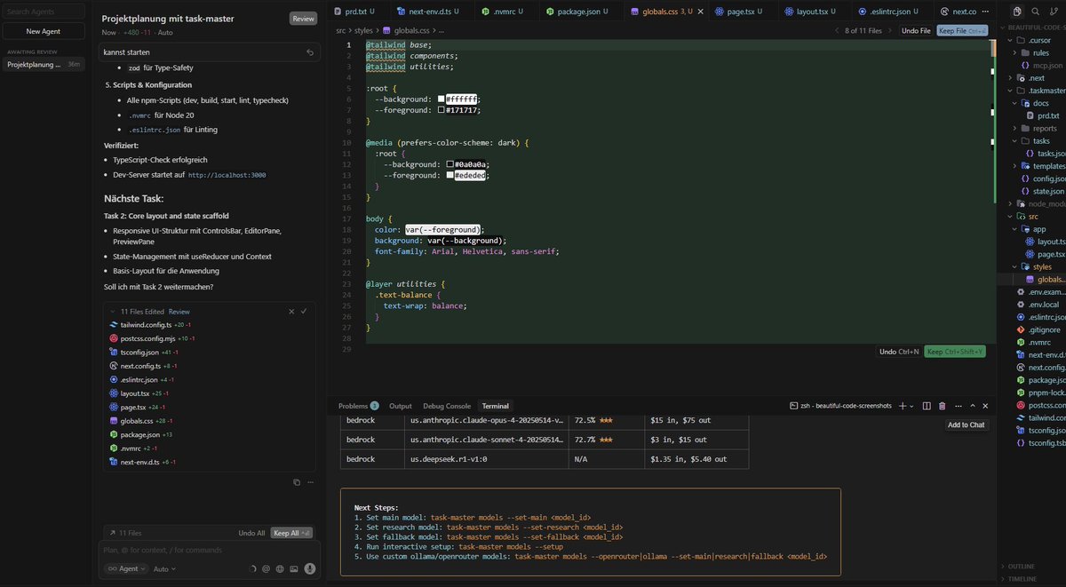Open the Search view icon
Viewport: 1066px width, 587px height.
pyautogui.click(x=1035, y=11)
